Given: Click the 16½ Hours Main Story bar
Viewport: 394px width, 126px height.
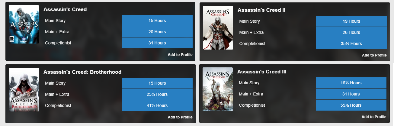Looking at the screenshot, I should 351,83.
